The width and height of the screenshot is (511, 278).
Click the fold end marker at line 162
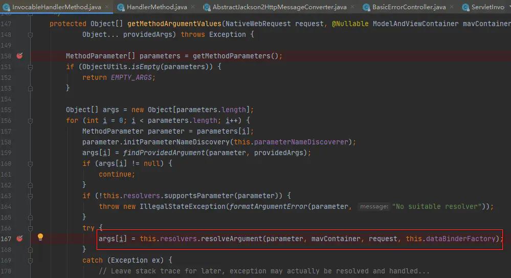pyautogui.click(x=30, y=185)
